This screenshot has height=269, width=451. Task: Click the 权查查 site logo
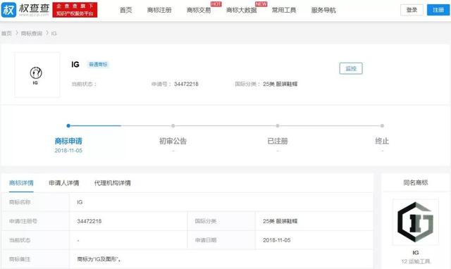click(25, 10)
